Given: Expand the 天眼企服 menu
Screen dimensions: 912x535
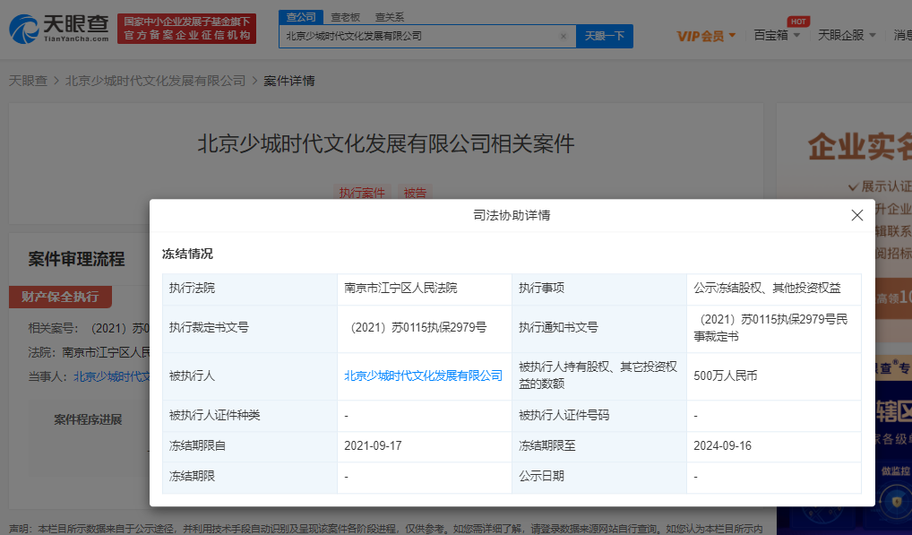Looking at the screenshot, I should [847, 36].
